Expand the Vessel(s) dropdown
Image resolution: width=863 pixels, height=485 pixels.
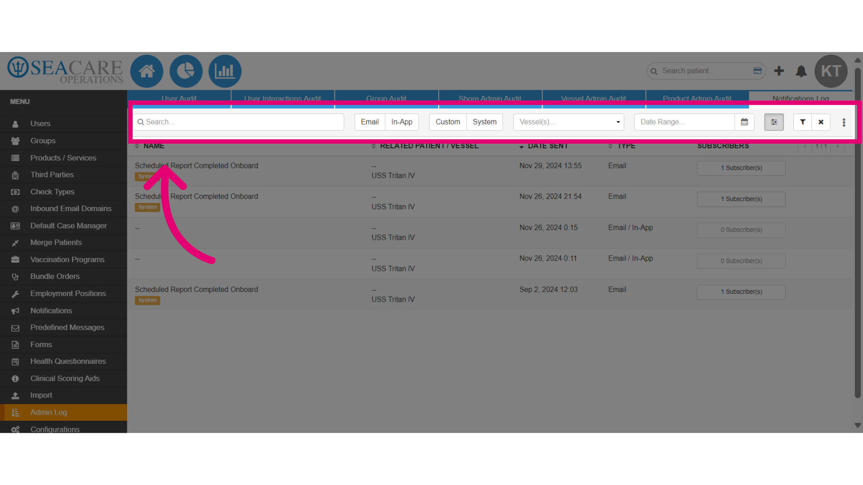point(569,122)
